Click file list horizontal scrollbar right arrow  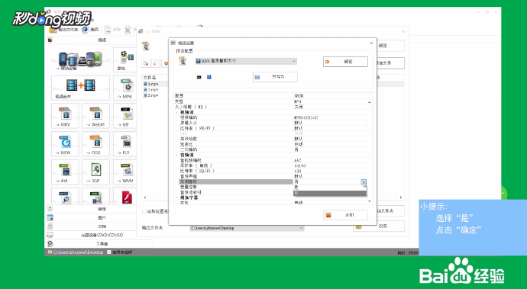tap(401, 197)
